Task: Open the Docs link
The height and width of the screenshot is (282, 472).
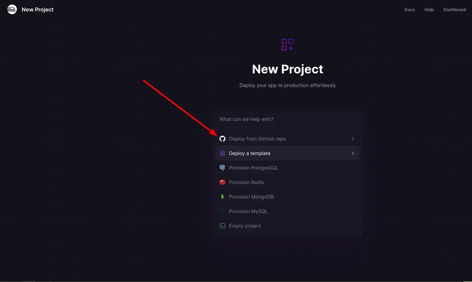Action: pyautogui.click(x=409, y=10)
